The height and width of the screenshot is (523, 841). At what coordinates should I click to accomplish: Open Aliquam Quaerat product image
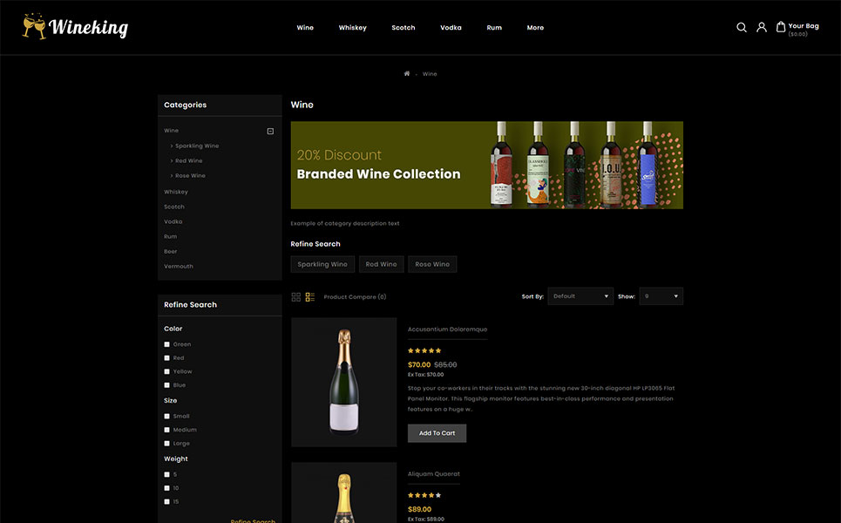[x=343, y=492]
